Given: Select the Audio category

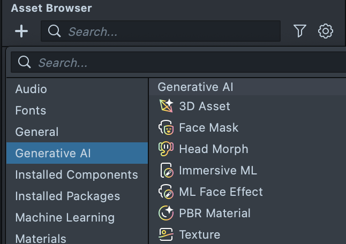Looking at the screenshot, I should pyautogui.click(x=31, y=89).
